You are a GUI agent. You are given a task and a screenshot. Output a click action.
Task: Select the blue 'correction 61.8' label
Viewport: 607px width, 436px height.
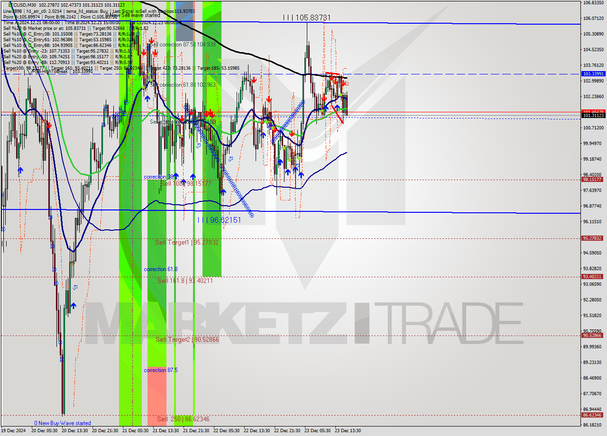coord(161,269)
